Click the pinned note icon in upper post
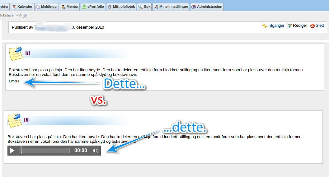This screenshot has height=177, width=329. point(16,53)
